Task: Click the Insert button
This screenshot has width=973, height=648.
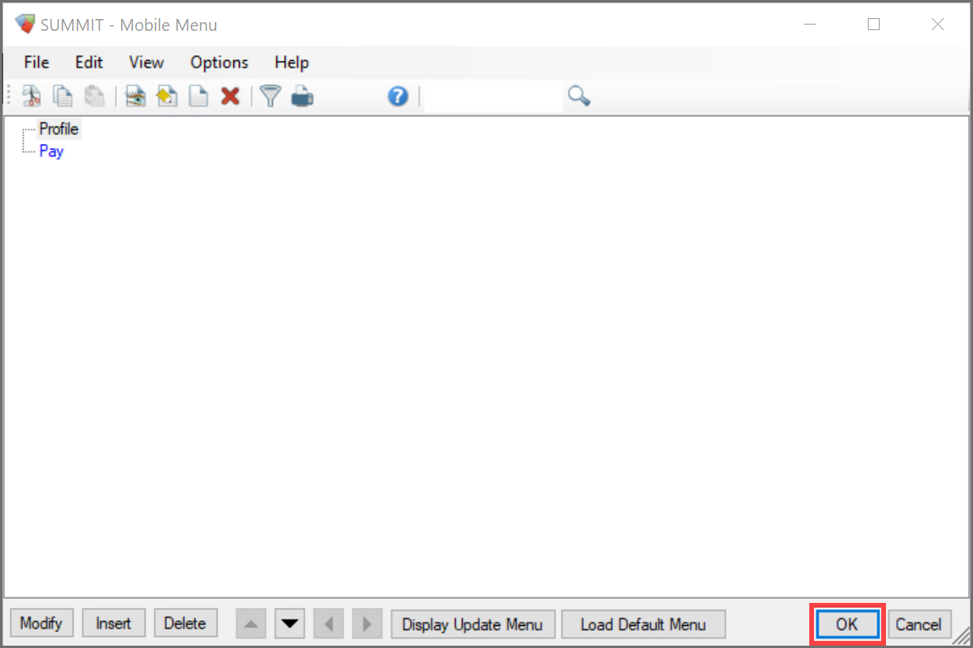Action: [x=113, y=623]
